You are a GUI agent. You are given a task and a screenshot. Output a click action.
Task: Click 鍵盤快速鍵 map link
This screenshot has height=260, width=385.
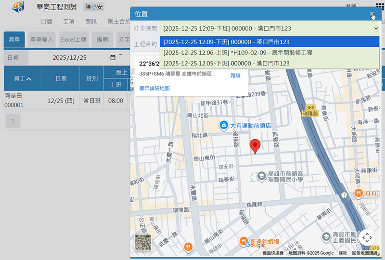(273, 253)
